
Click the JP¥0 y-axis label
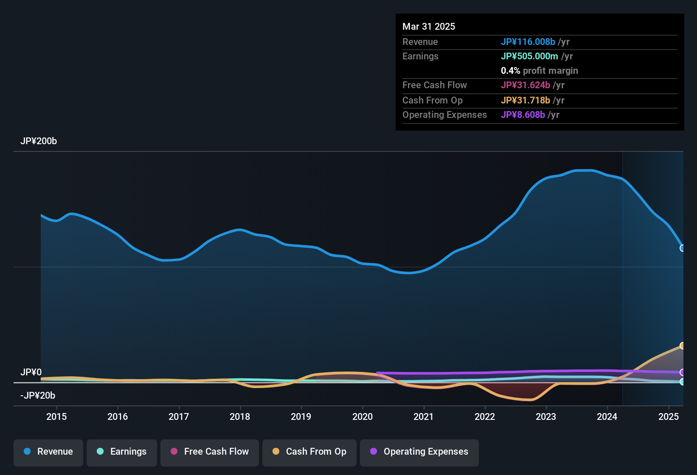tap(31, 372)
